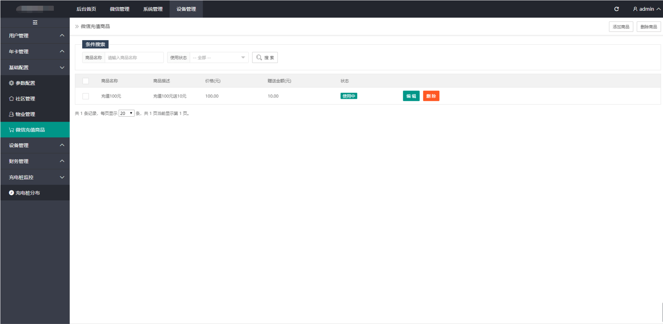
Task: Collapse the 充电桩监控 sidebar section
Action: [x=35, y=177]
